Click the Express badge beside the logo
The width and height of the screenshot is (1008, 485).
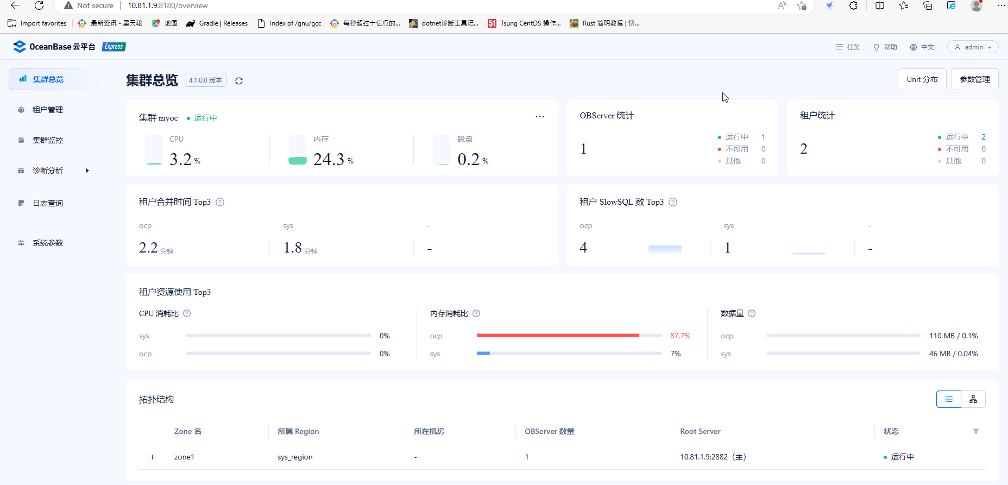click(114, 47)
